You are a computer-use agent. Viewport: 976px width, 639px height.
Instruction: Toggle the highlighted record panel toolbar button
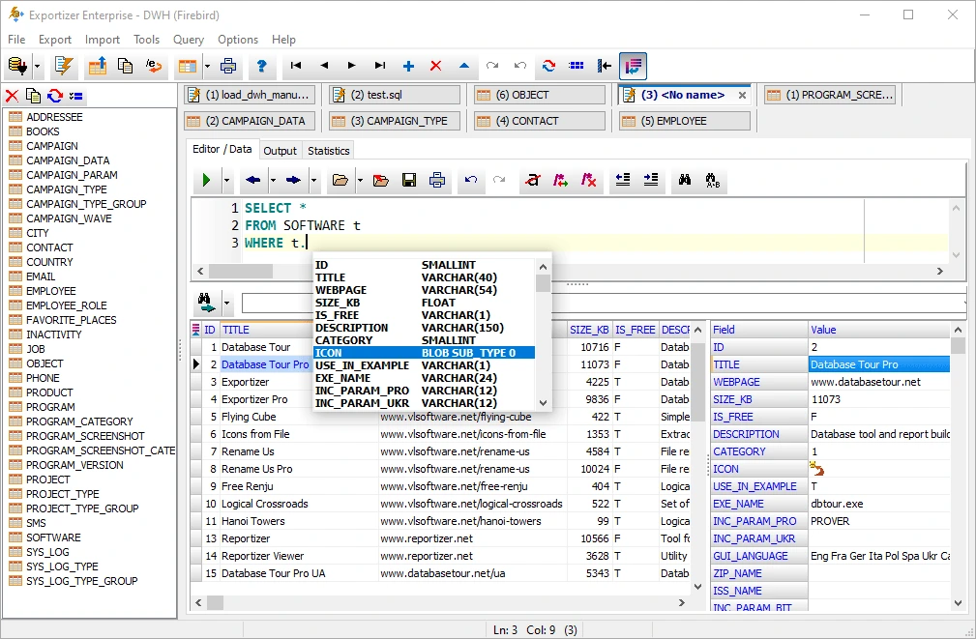(633, 66)
